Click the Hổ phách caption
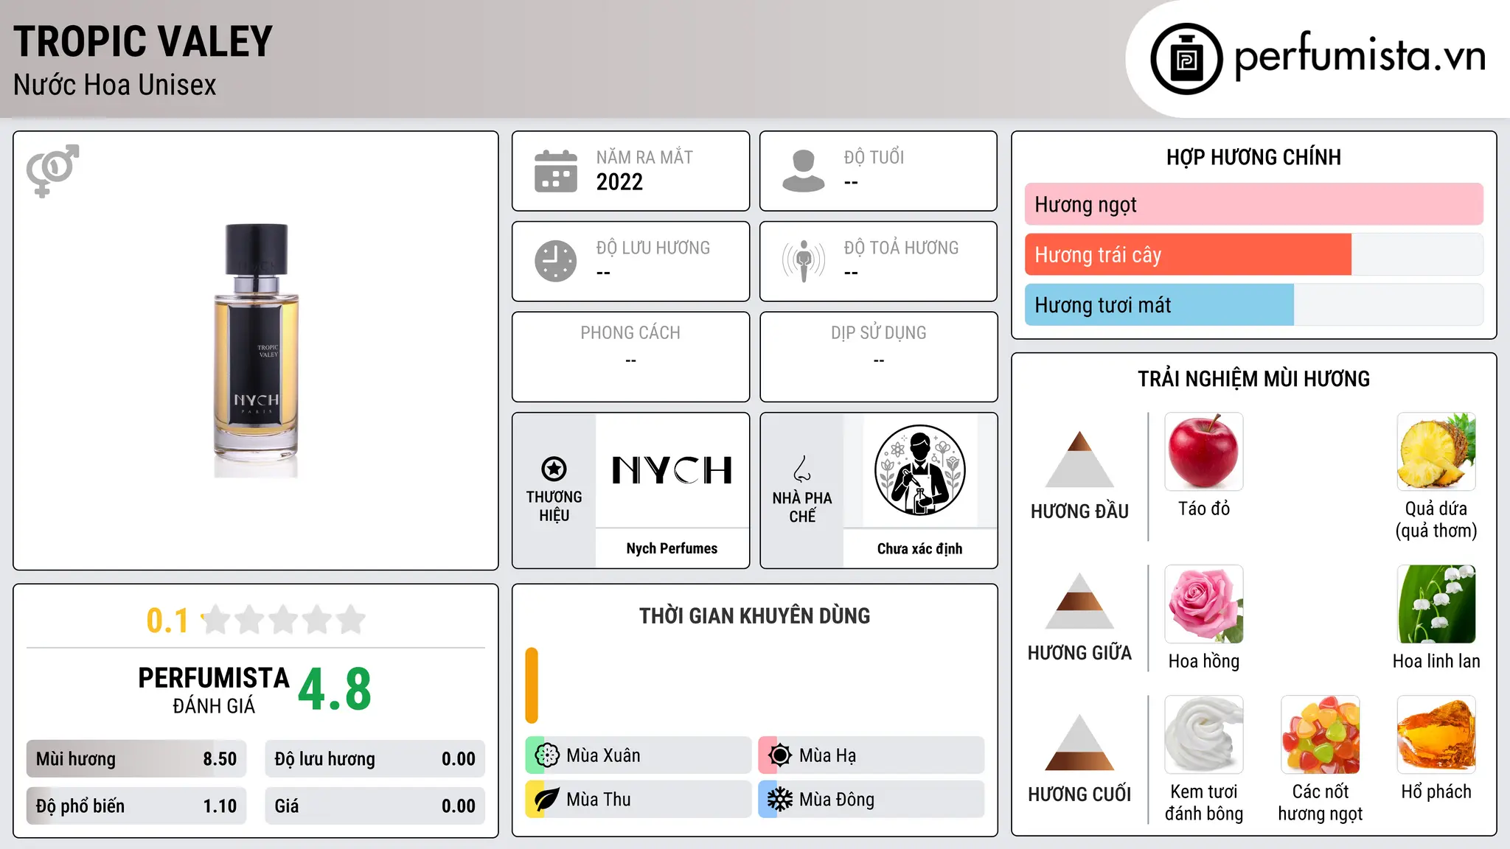Viewport: 1510px width, 849px height. [1436, 792]
